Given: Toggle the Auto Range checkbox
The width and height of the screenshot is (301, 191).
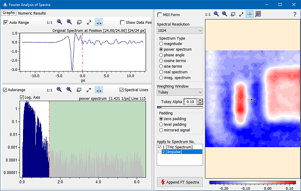Looking at the screenshot, I should click(6, 23).
